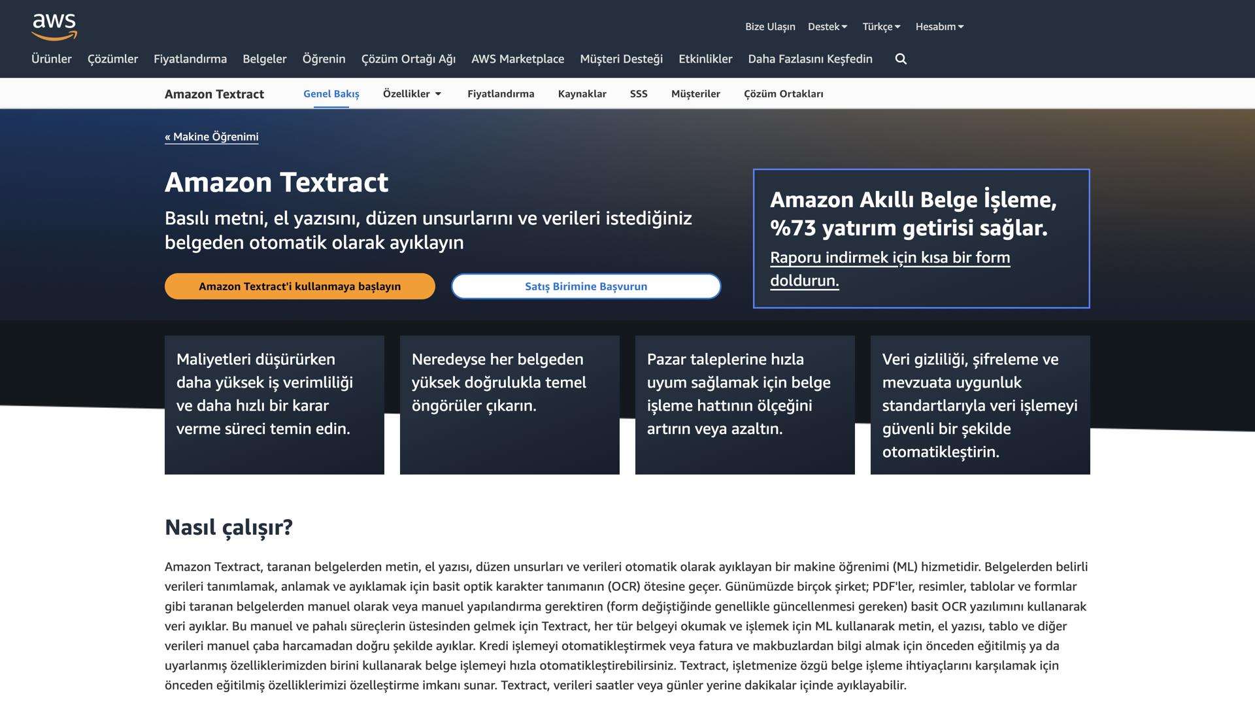Expand the Destek dropdown
The width and height of the screenshot is (1255, 706).
coord(828,26)
